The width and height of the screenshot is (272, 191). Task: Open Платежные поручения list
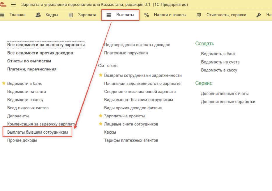tap(126, 53)
